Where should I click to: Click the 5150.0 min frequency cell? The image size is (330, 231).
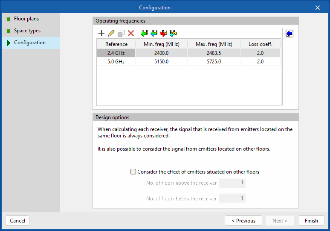coord(162,62)
